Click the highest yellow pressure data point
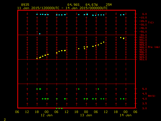 (x=121, y=38)
